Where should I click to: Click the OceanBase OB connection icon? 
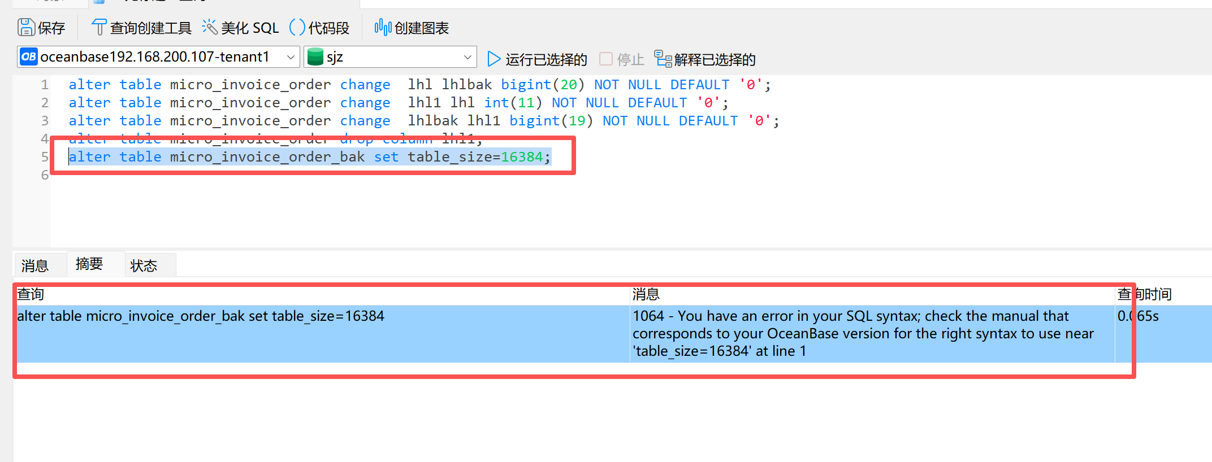click(29, 57)
